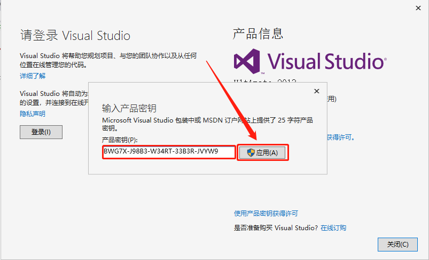The width and height of the screenshot is (429, 260).
Task: Click the 关闭(C) button
Action: [x=397, y=245]
